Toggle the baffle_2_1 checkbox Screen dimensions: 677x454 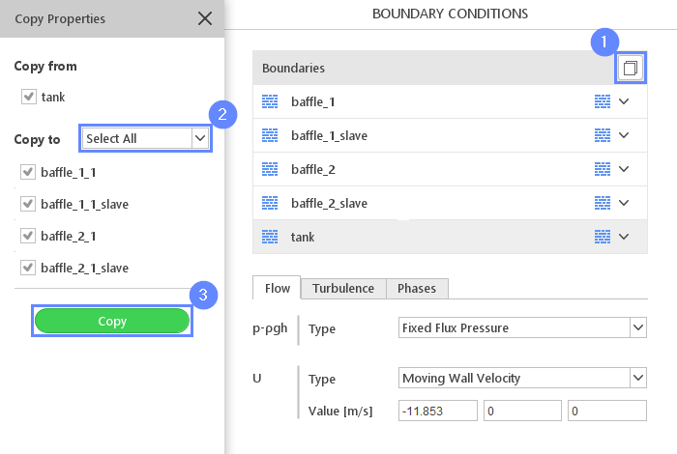click(x=28, y=236)
